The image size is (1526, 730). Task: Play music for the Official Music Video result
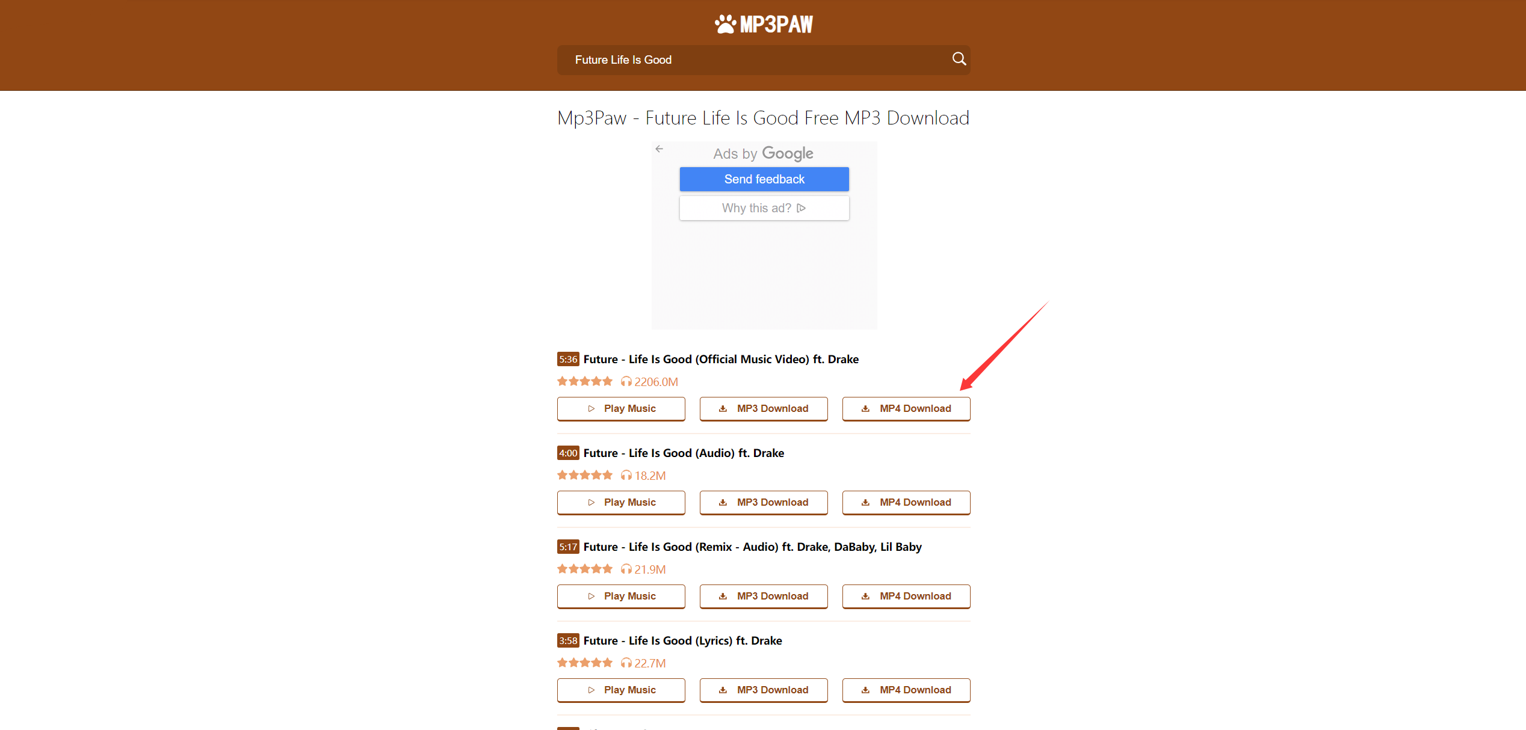pyautogui.click(x=621, y=408)
